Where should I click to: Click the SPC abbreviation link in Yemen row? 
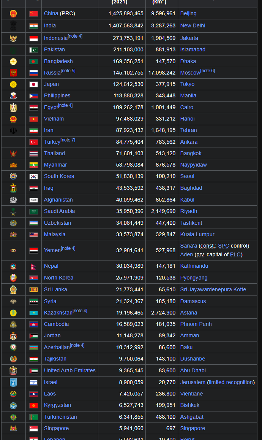[223, 246]
